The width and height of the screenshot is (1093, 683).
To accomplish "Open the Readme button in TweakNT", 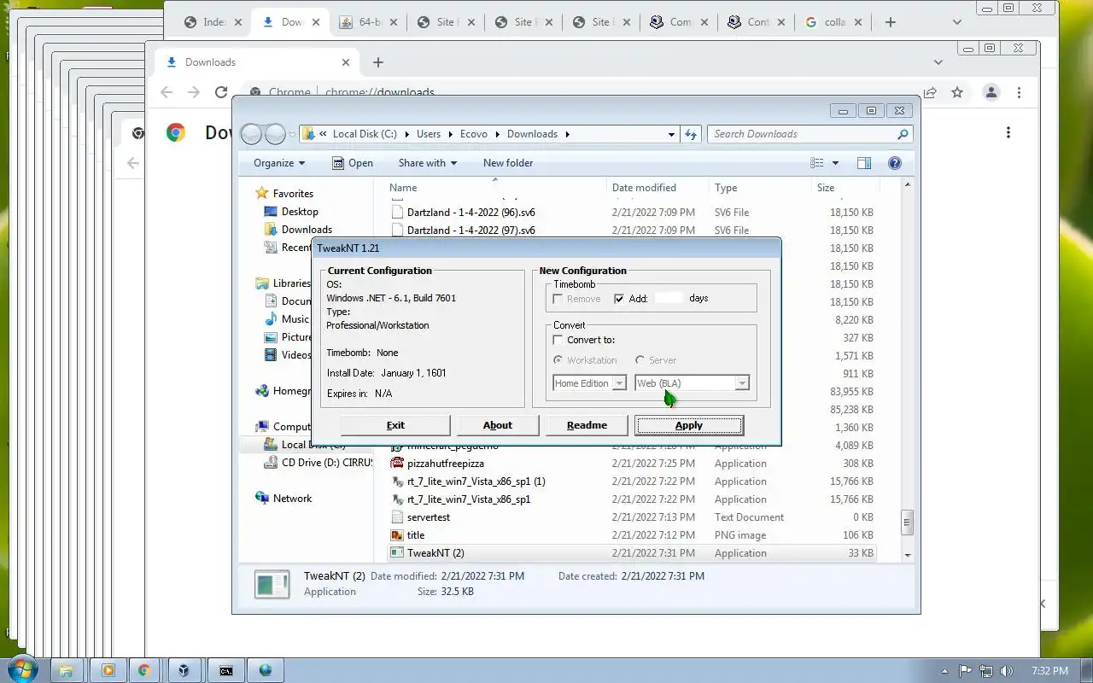I will pyautogui.click(x=587, y=425).
